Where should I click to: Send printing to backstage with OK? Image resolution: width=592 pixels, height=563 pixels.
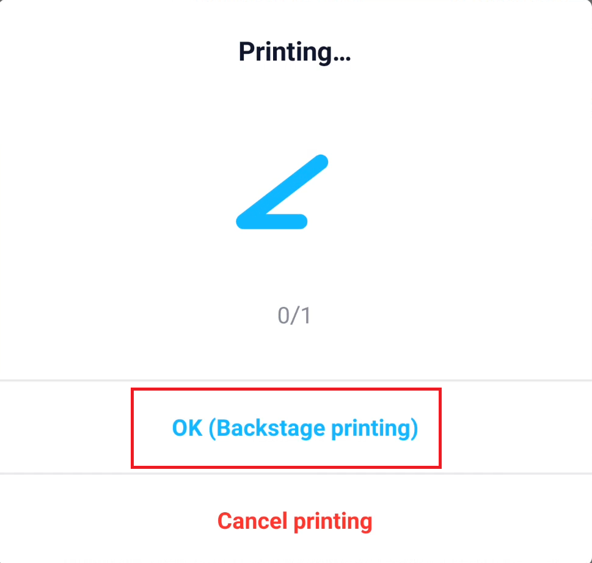tap(295, 429)
